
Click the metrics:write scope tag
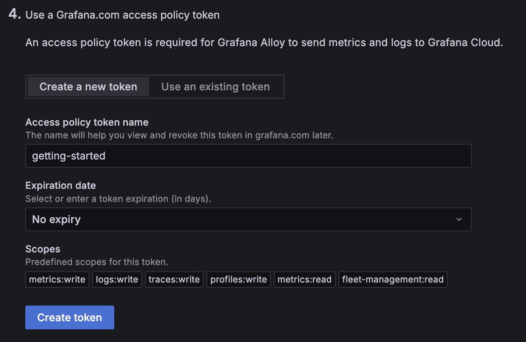pyautogui.click(x=57, y=280)
